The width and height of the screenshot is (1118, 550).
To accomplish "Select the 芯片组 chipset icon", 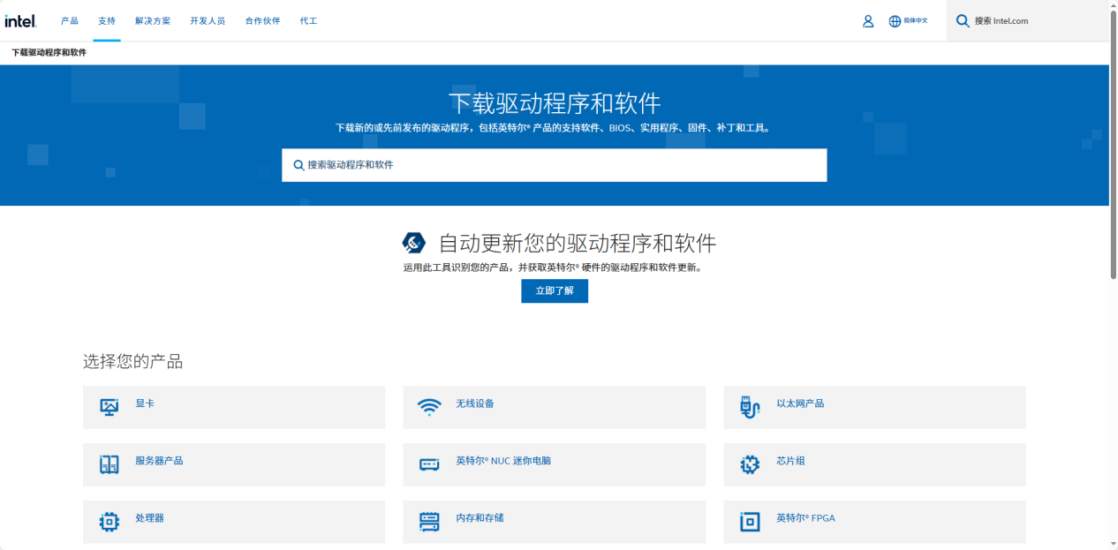I will [750, 463].
